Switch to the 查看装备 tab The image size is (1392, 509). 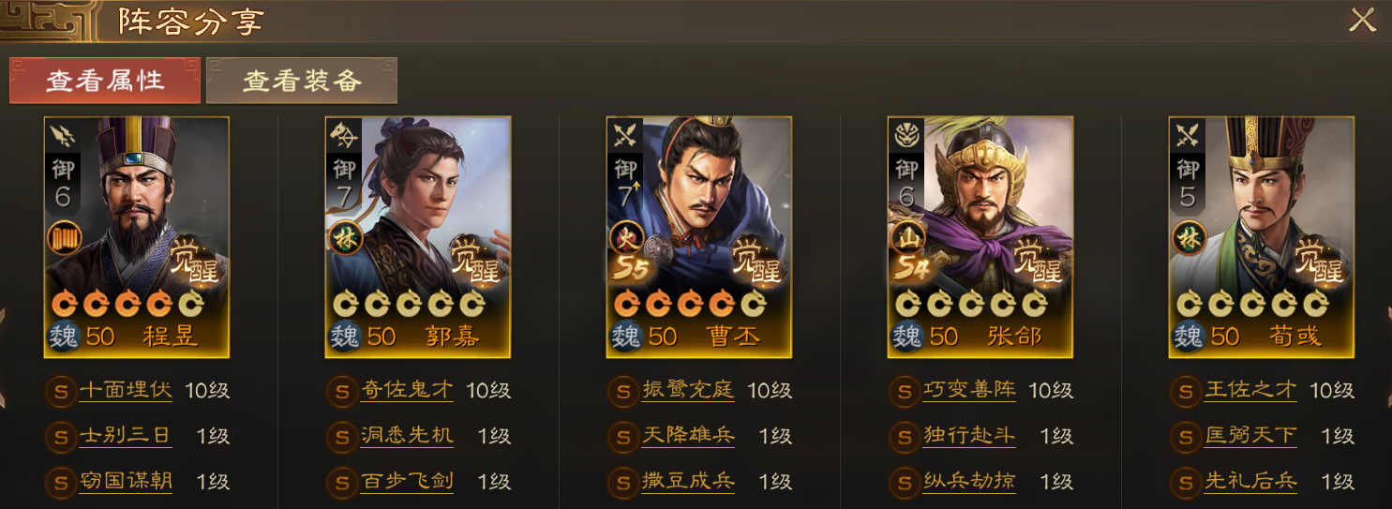tap(302, 81)
